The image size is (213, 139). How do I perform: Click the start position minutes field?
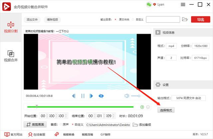52,116
